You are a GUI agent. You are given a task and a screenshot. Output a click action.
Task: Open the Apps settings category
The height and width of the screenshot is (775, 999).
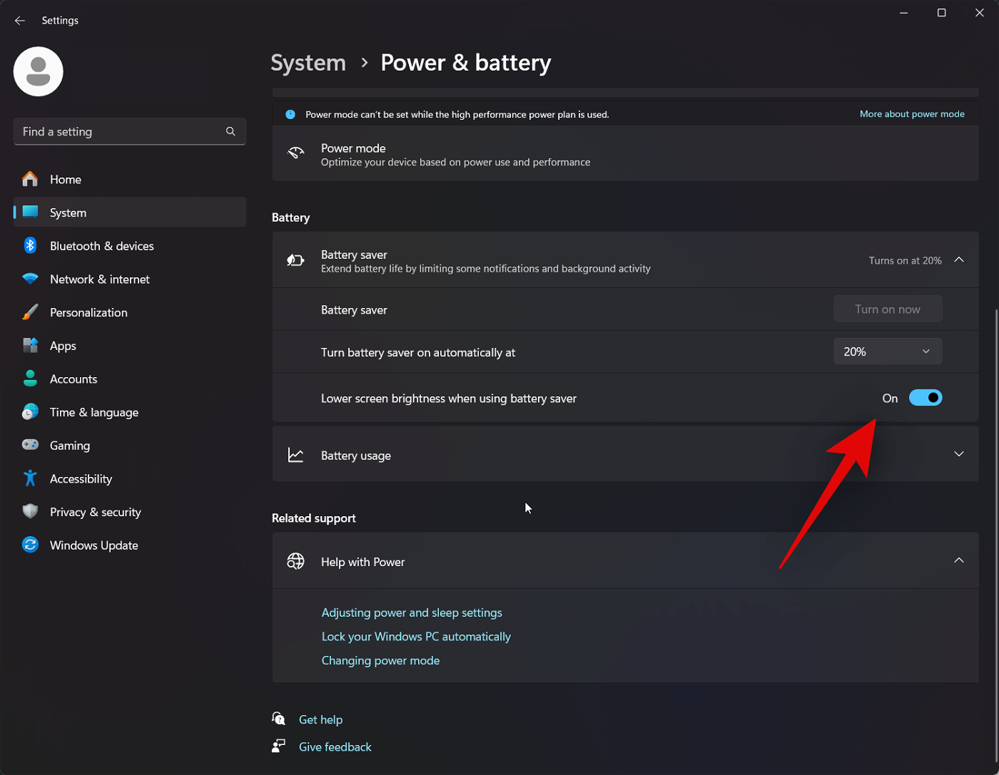point(130,346)
